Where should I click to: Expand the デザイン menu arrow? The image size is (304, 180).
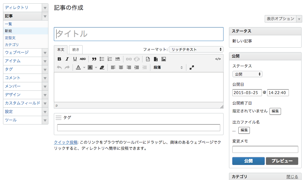click(45, 95)
